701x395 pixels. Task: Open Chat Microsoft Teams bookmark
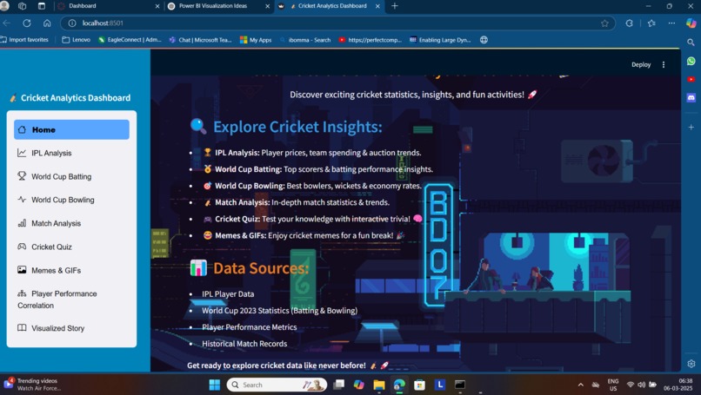coord(200,40)
